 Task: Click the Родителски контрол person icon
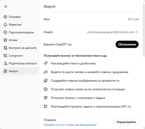pyautogui.click(x=5, y=63)
